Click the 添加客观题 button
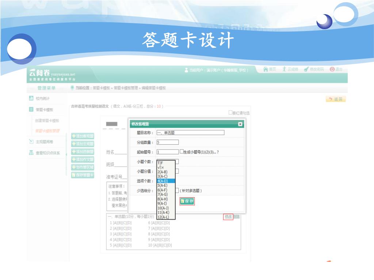 83,136
